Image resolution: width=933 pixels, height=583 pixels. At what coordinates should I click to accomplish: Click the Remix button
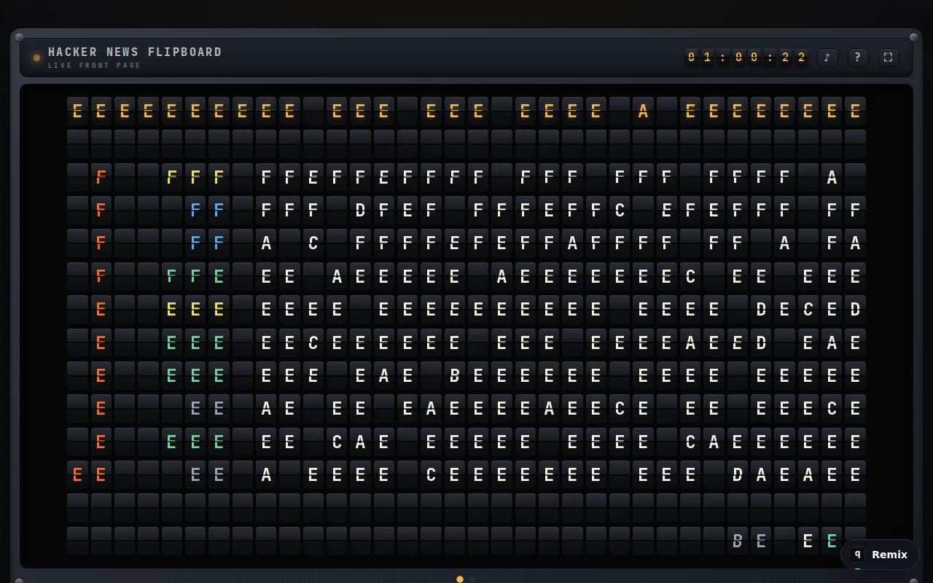point(880,555)
